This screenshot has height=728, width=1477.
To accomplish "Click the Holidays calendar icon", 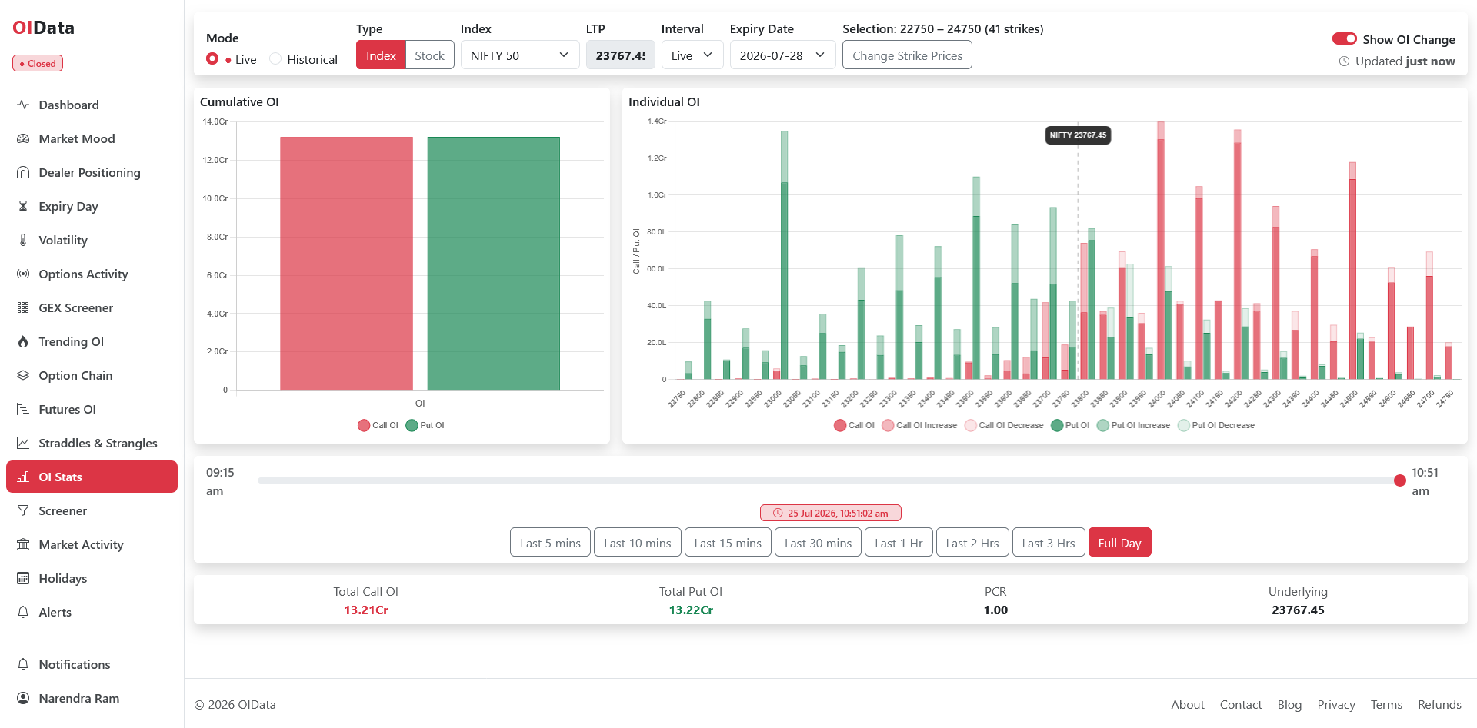I will 23,578.
